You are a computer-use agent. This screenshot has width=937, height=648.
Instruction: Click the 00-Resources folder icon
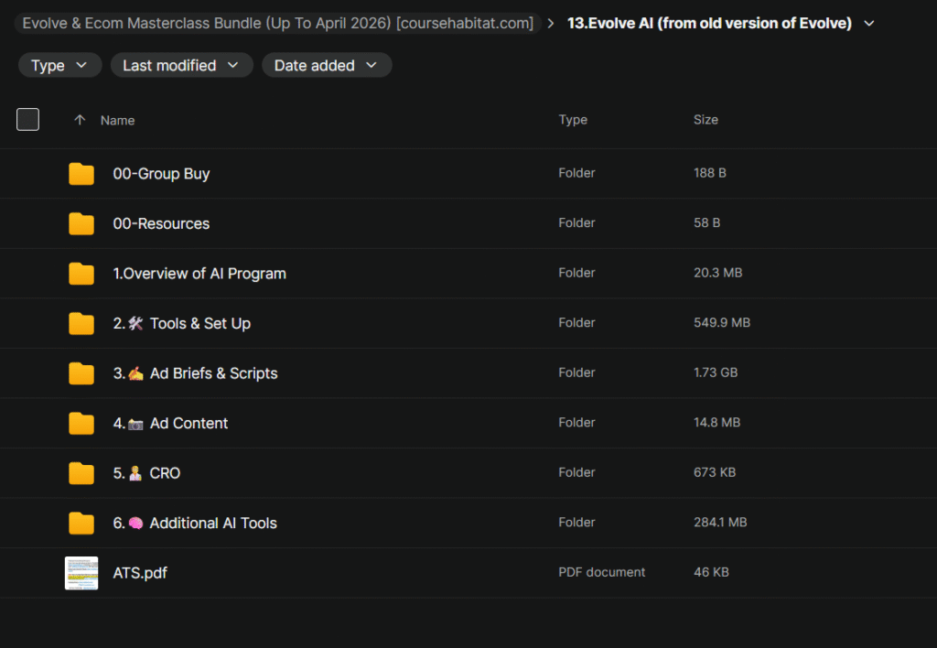(x=81, y=223)
